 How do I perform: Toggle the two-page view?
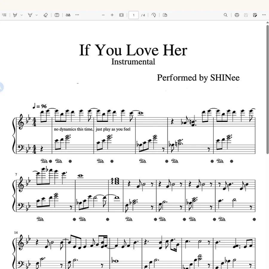click(165, 15)
